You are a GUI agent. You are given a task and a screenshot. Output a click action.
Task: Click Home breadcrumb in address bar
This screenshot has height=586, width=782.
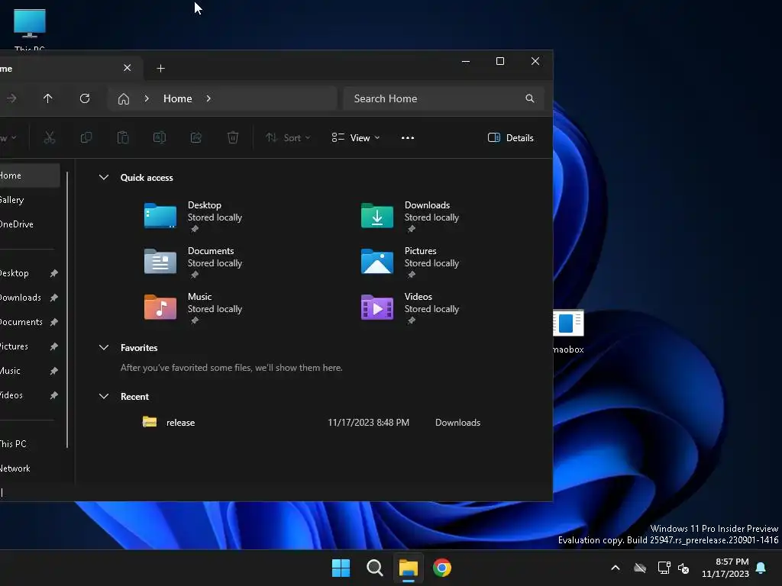click(x=177, y=98)
